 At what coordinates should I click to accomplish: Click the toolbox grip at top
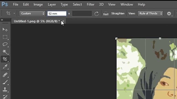[5, 23]
